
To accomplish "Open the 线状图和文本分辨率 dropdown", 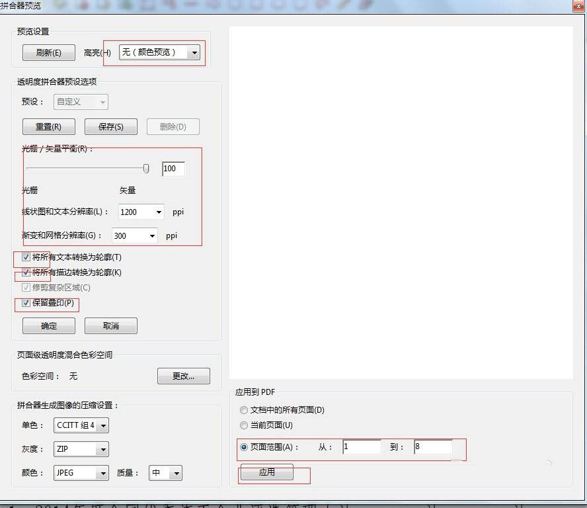I will click(141, 212).
